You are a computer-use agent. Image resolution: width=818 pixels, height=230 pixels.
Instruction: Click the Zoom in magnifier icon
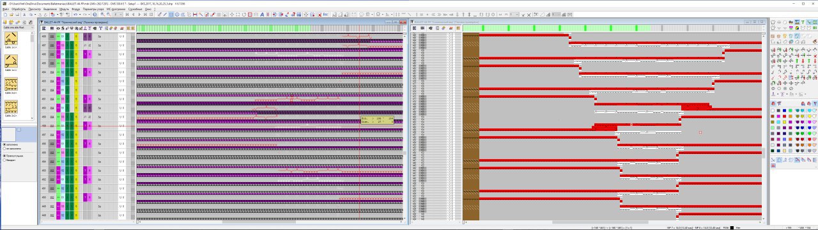(x=103, y=15)
